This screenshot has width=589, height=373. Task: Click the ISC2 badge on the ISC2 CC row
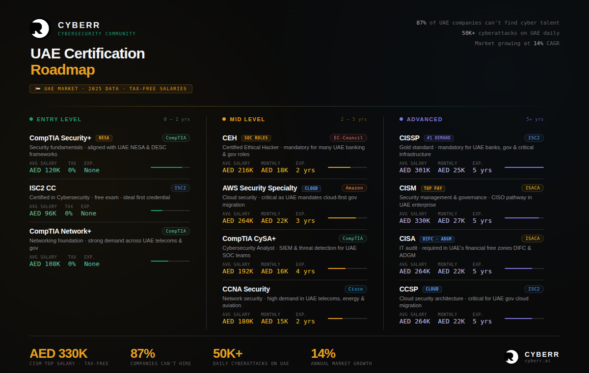coord(180,188)
